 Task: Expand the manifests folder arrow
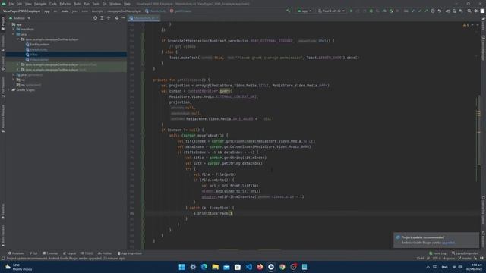14,29
